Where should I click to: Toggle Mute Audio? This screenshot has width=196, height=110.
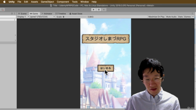171,17
